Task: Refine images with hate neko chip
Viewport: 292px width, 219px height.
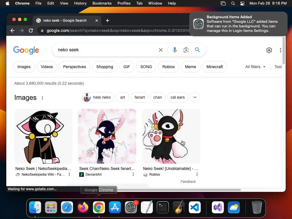Action: 98,97
